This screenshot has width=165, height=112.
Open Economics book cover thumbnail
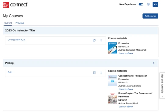tap(112, 48)
